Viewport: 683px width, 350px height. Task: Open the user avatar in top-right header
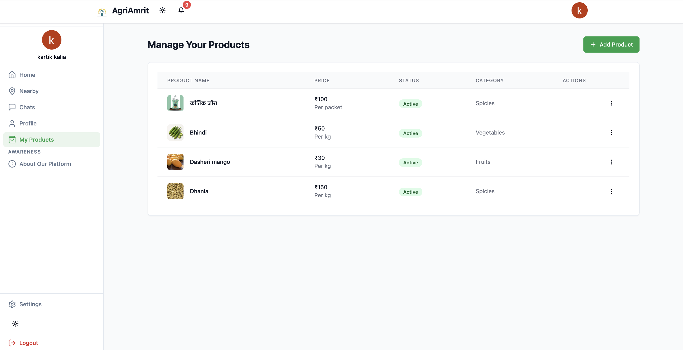579,11
